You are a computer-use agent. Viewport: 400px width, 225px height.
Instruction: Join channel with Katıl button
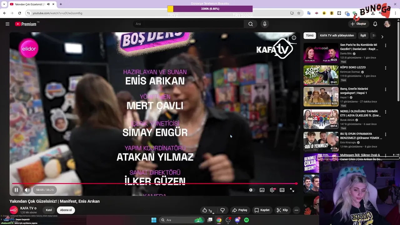49,210
